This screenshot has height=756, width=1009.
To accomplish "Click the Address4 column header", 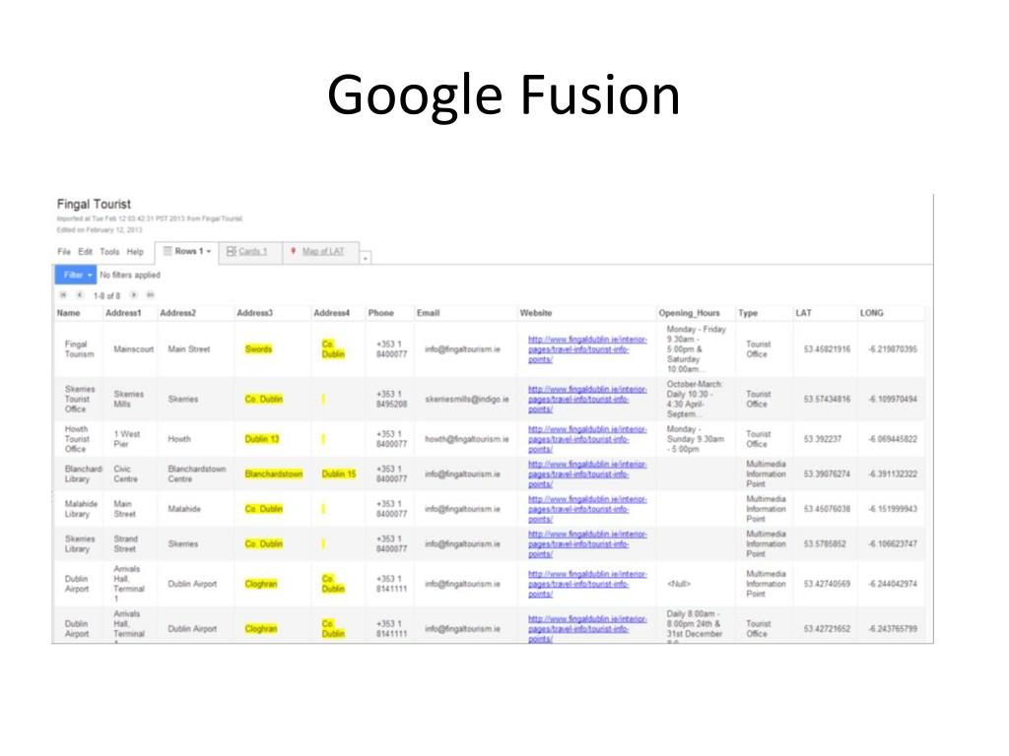I will tap(331, 313).
